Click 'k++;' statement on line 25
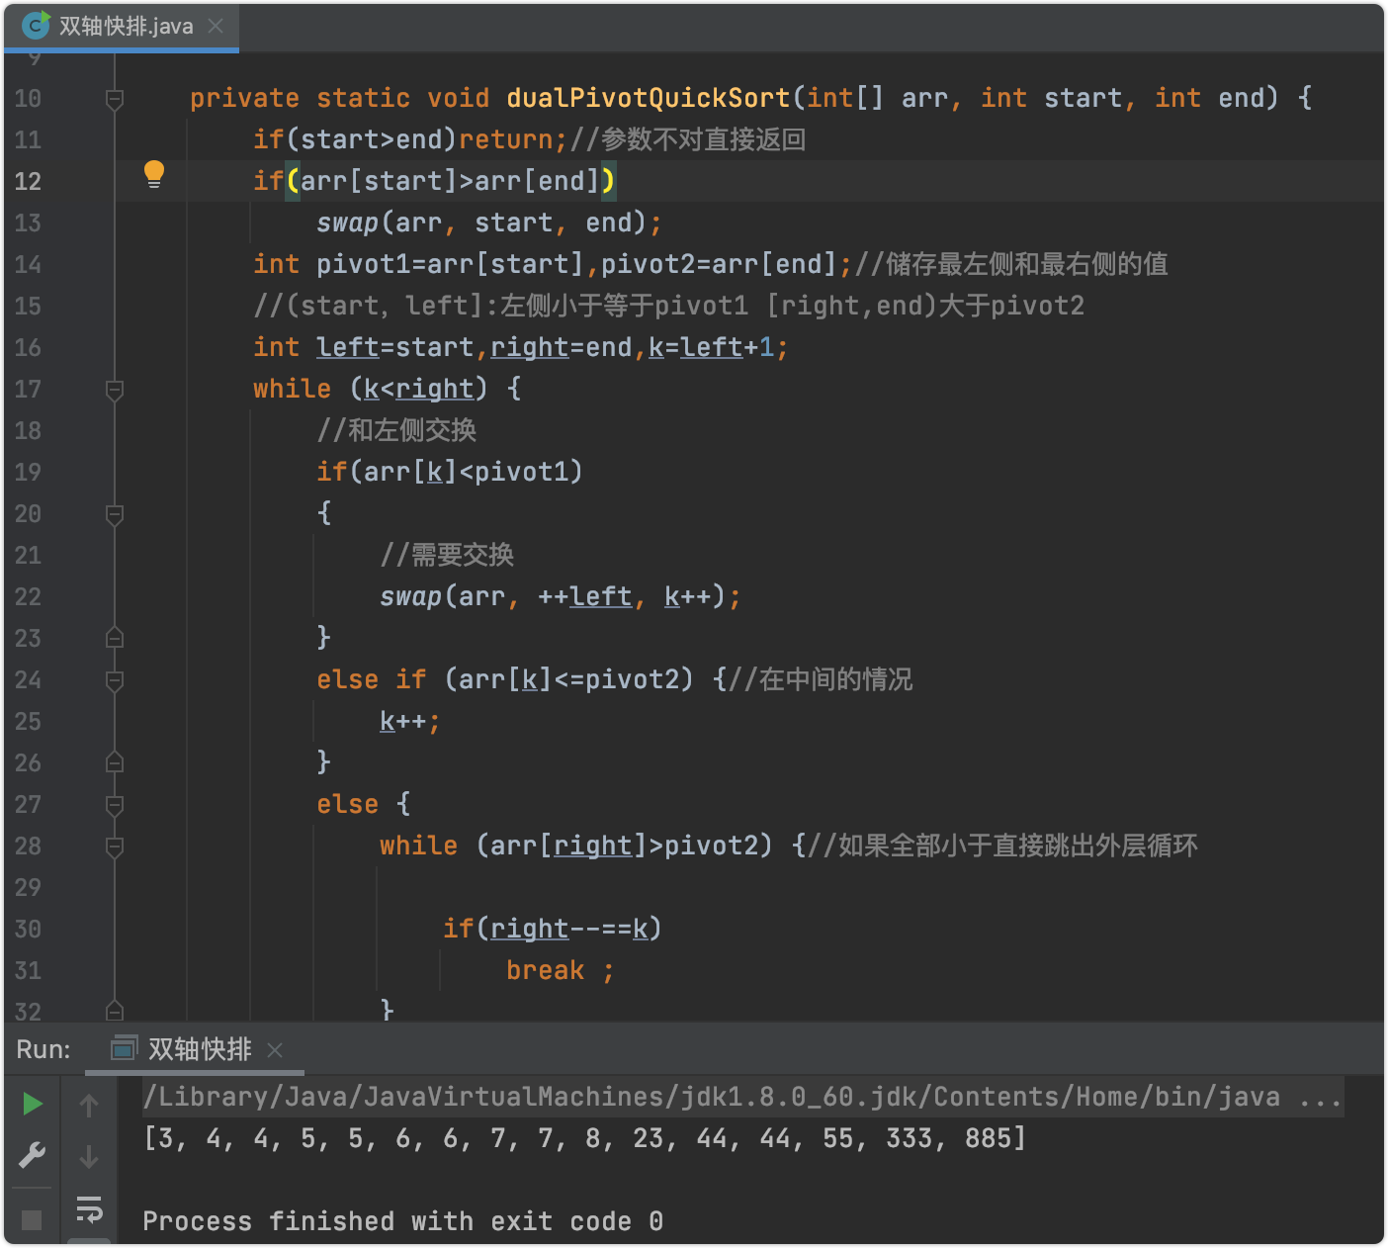Viewport: 1388px width, 1248px height. [x=410, y=721]
